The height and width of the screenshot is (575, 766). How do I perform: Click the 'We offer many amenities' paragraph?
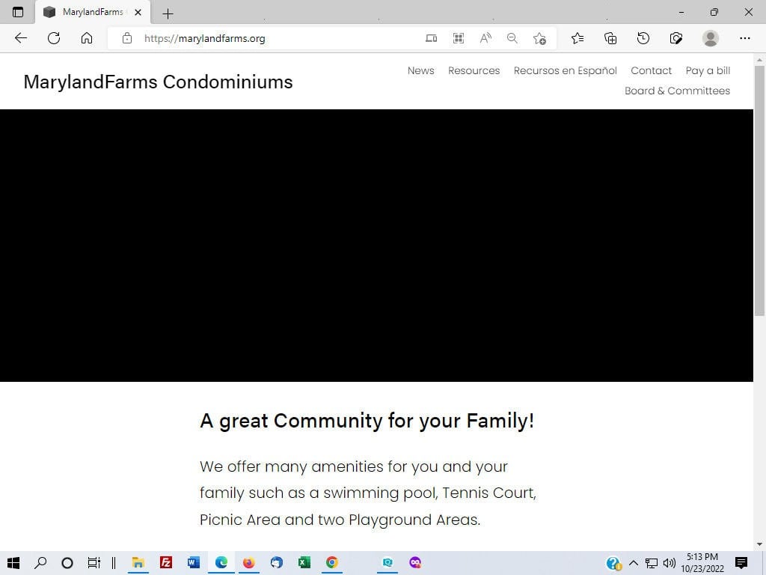pos(368,493)
